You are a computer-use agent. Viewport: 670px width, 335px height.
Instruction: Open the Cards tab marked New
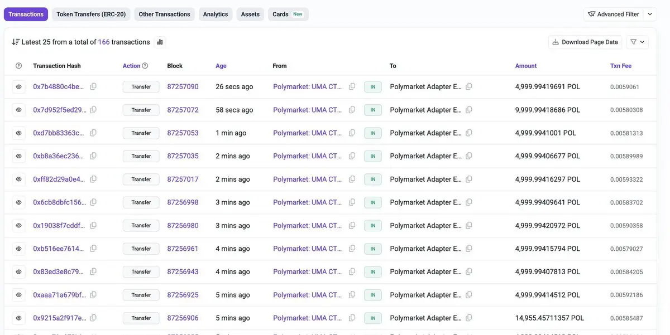[x=288, y=14]
